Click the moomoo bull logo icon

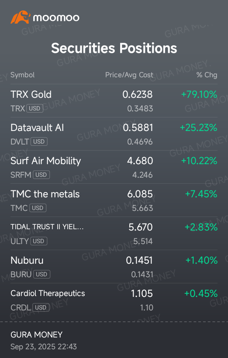21,17
